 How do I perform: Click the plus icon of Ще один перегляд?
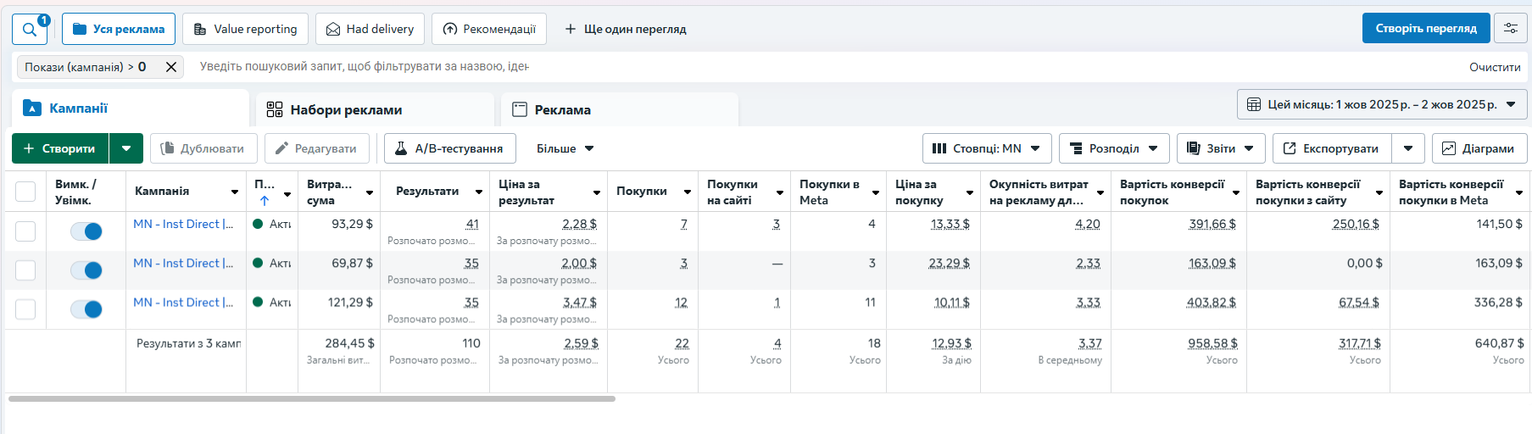pyautogui.click(x=571, y=29)
